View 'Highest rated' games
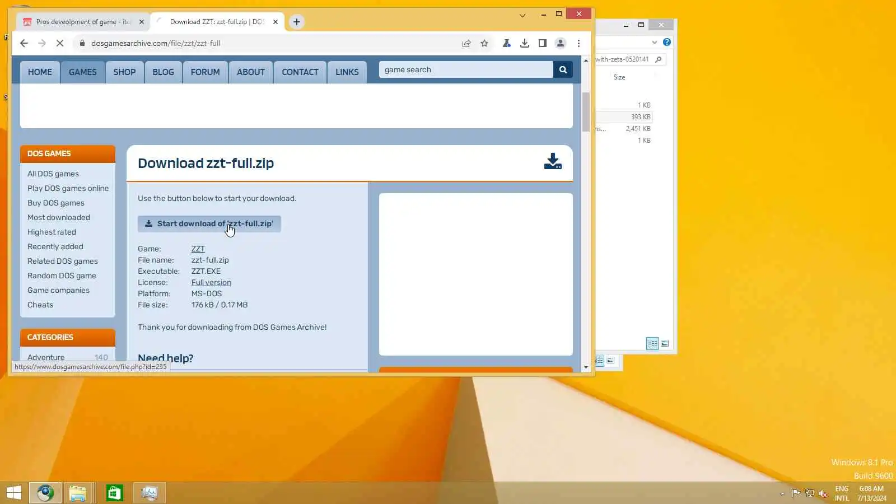 point(52,232)
